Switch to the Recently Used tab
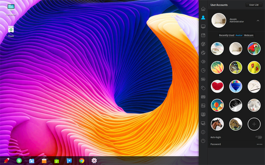The height and width of the screenshot is (165, 265). [x=226, y=35]
